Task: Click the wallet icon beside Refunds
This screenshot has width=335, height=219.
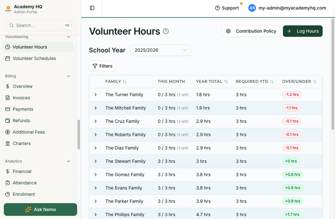Action: point(8,121)
